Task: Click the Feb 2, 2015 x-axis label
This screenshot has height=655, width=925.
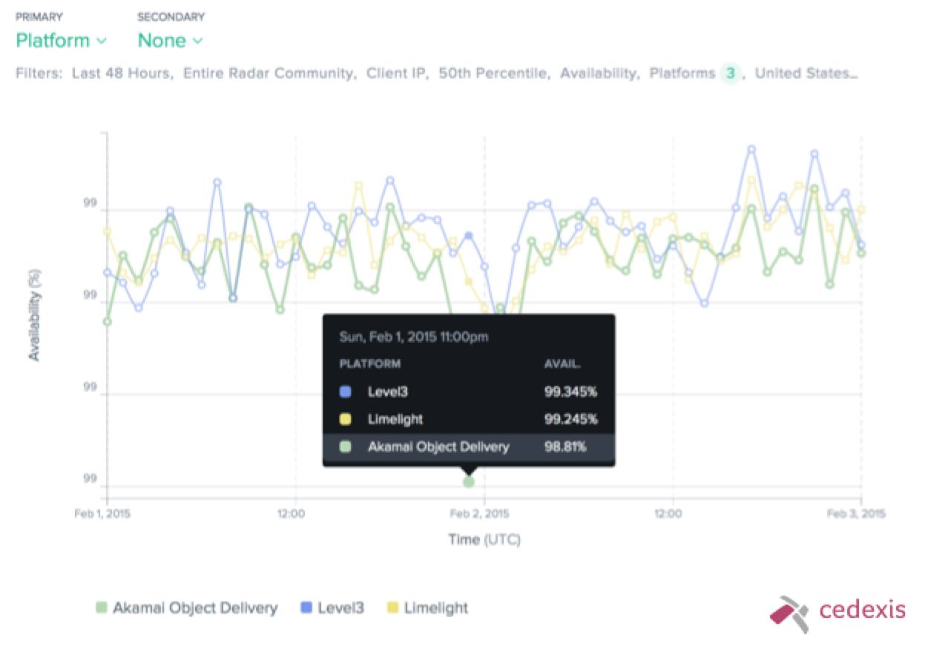Action: tap(480, 513)
